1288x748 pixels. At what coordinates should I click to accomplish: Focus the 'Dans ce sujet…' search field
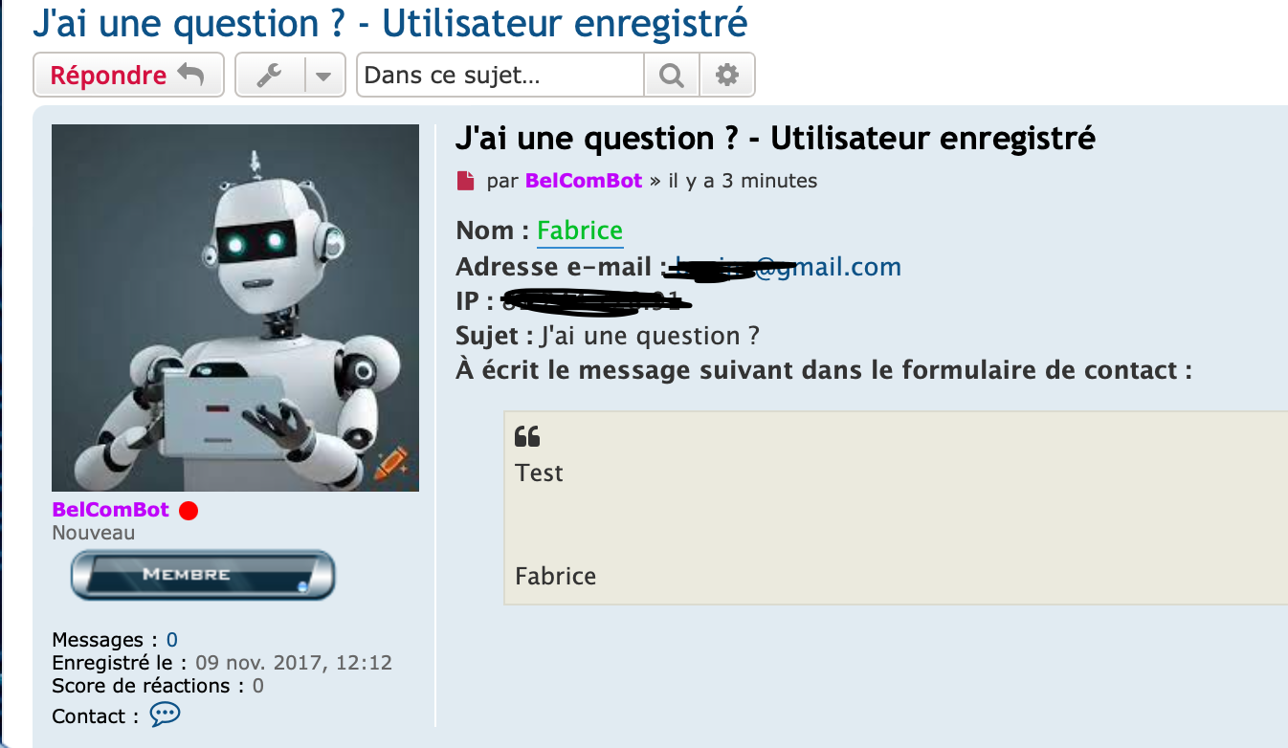500,75
